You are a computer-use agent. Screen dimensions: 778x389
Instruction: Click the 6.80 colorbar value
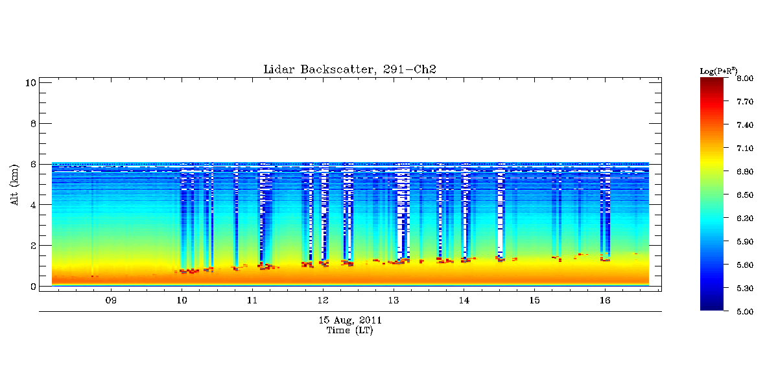click(744, 172)
